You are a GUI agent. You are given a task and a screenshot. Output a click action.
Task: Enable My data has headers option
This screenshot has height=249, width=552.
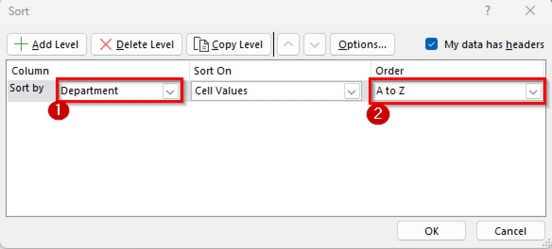tap(431, 44)
